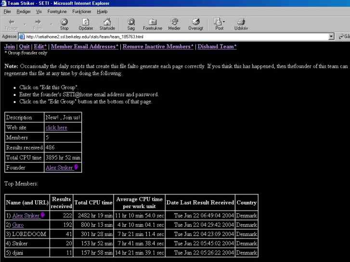The width and height of the screenshot is (350, 262).
Task: Go to Startside home icon
Action: [x=107, y=22]
